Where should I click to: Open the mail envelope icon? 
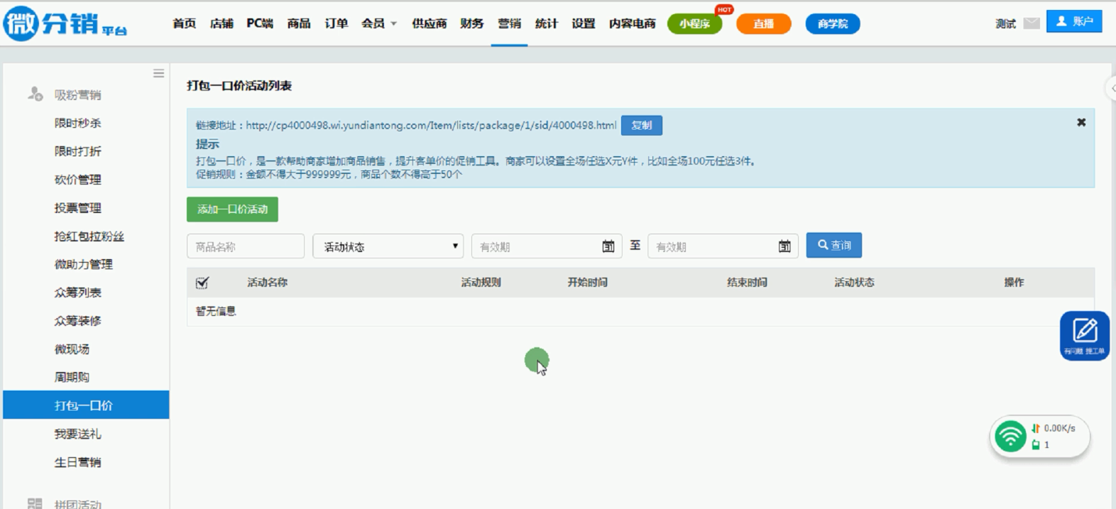(x=1032, y=23)
